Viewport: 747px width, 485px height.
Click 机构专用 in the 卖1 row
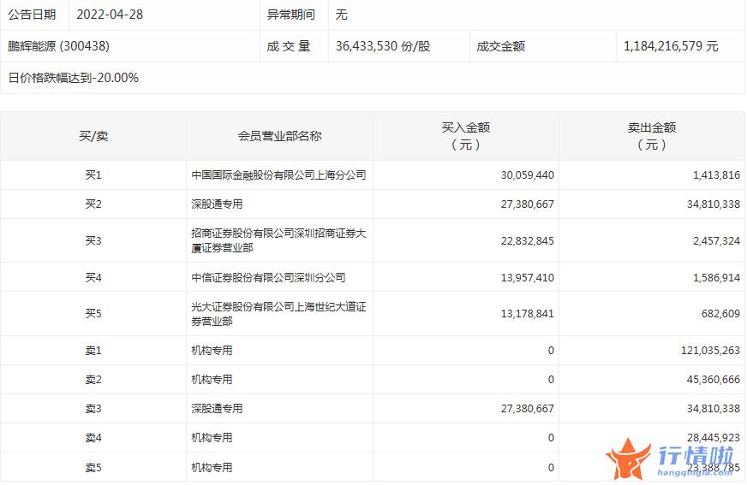[212, 351]
